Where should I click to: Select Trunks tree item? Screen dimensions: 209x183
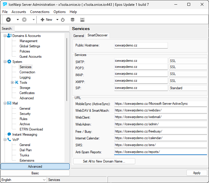24,155
